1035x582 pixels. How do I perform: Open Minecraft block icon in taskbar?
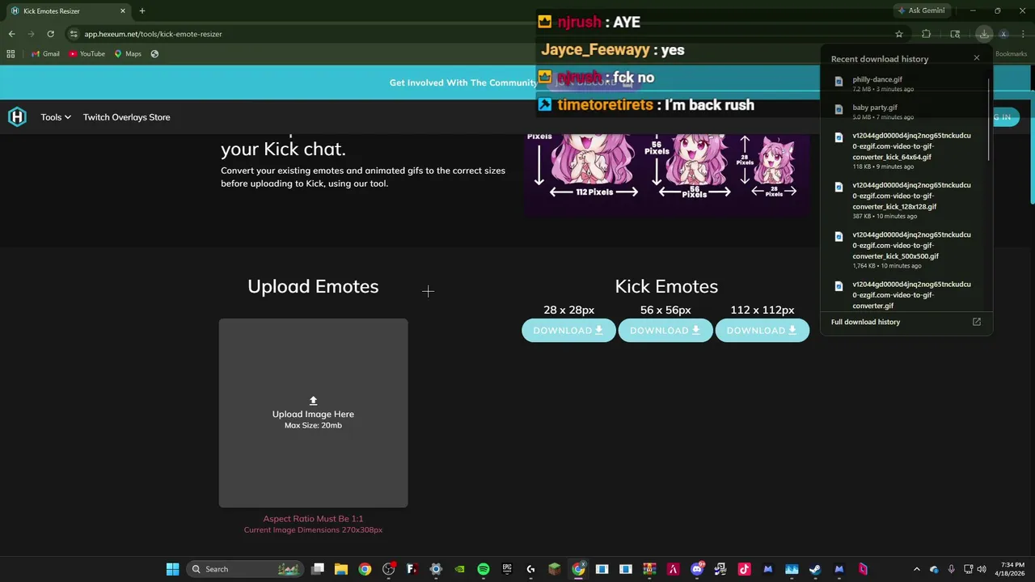pyautogui.click(x=555, y=569)
